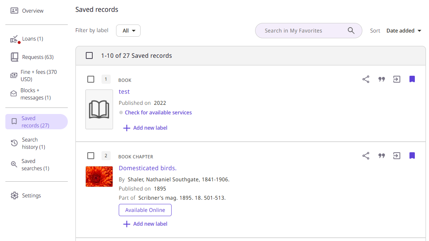The image size is (429, 241).
Task: Open Loans in the sidebar
Action: pyautogui.click(x=32, y=39)
